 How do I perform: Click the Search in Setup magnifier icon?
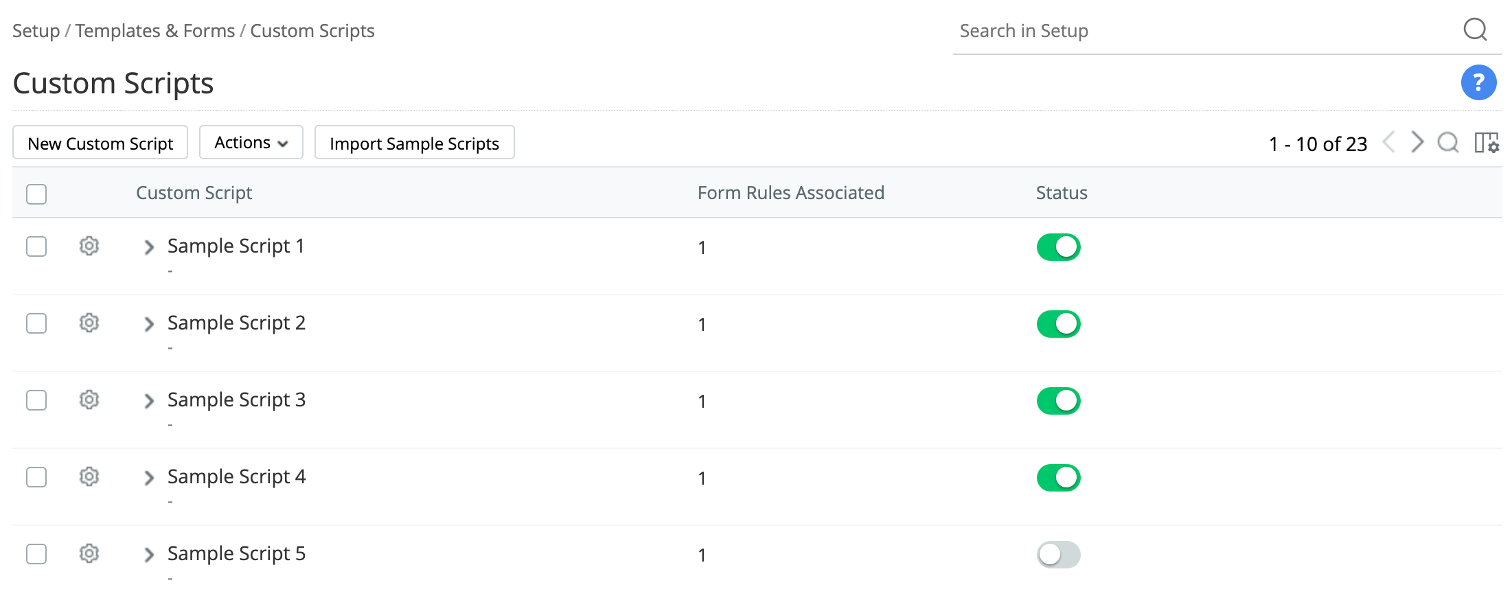pyautogui.click(x=1474, y=30)
